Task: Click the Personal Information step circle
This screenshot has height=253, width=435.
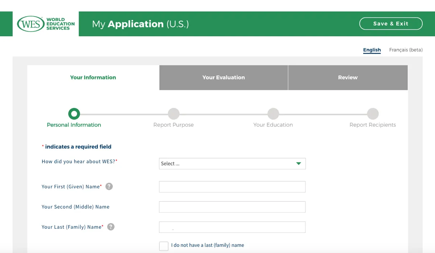Action: click(x=74, y=114)
